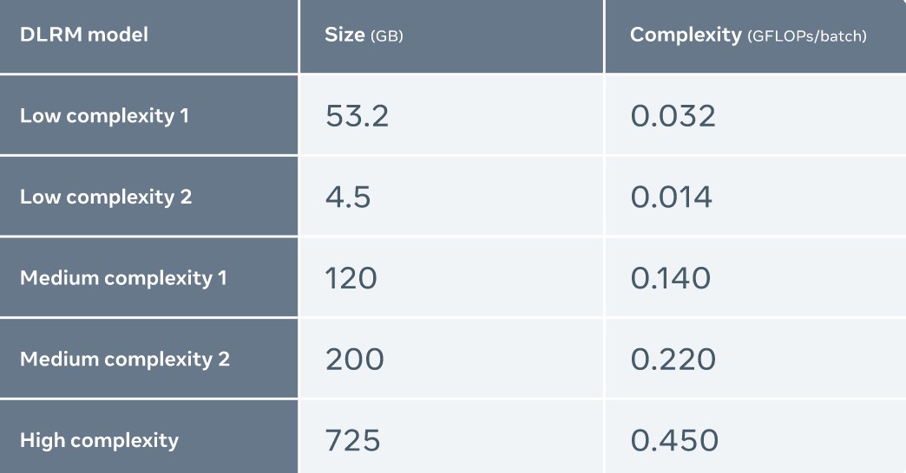Image resolution: width=906 pixels, height=473 pixels.
Task: Pick the 0.450 complexity value
Action: [x=674, y=441]
